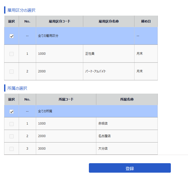
Task: Click the 全ての雇用区分 text
Action: click(48, 36)
